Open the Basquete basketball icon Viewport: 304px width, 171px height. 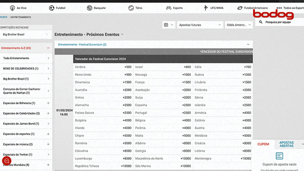(x=89, y=8)
